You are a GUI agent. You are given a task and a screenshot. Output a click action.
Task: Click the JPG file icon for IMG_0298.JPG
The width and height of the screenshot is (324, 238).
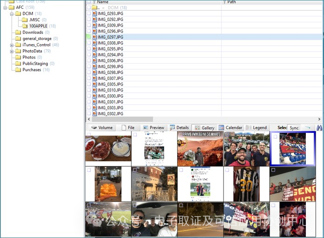tap(94, 73)
